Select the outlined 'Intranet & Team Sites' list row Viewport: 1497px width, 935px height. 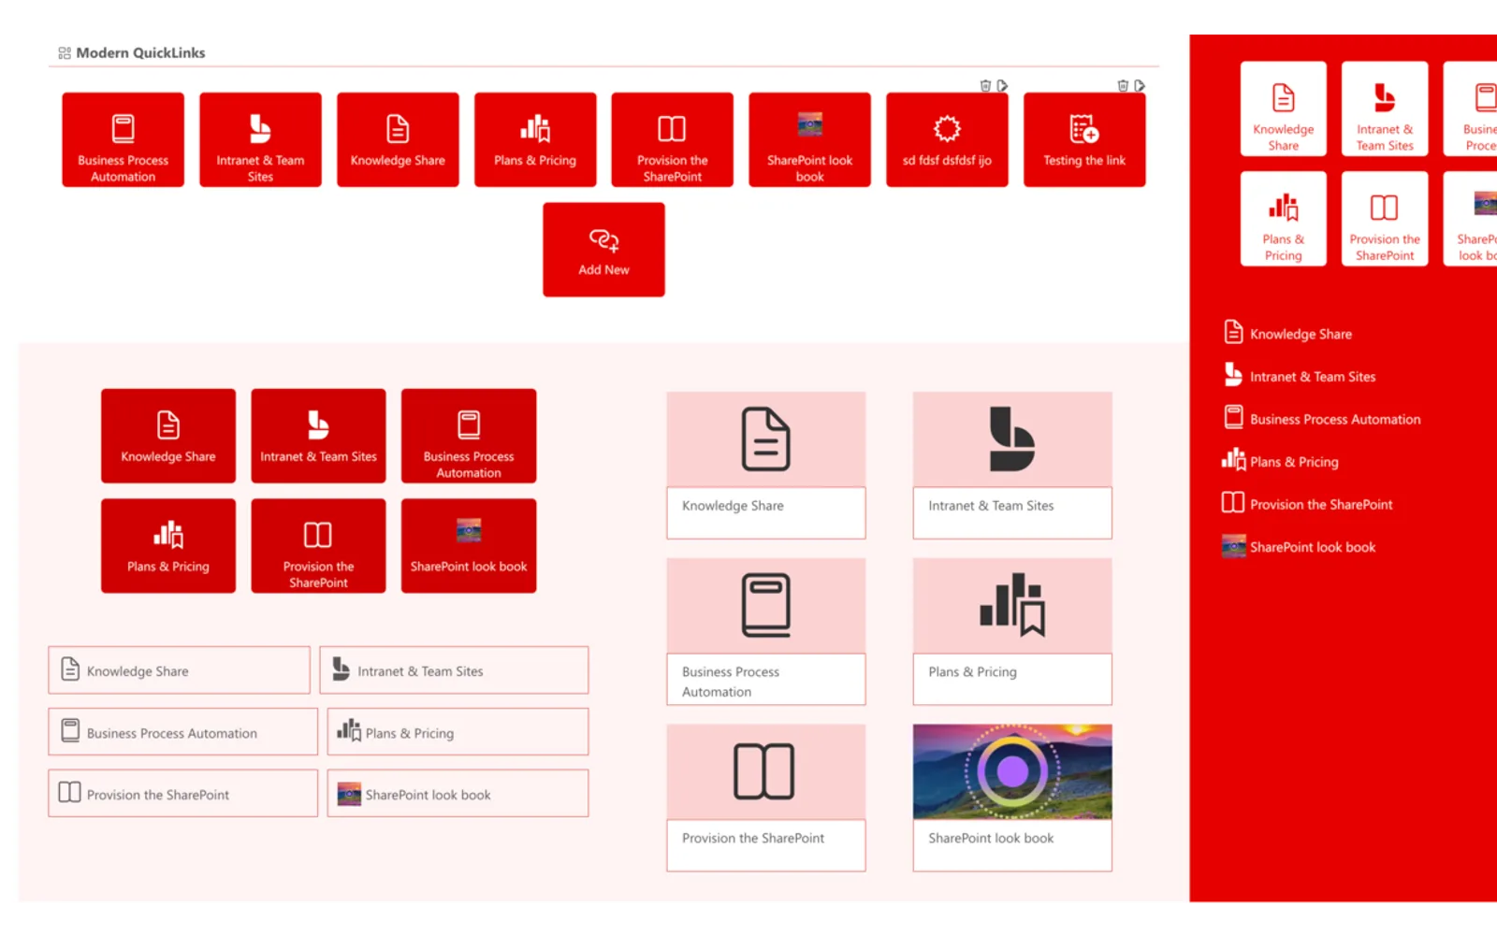[x=454, y=670]
